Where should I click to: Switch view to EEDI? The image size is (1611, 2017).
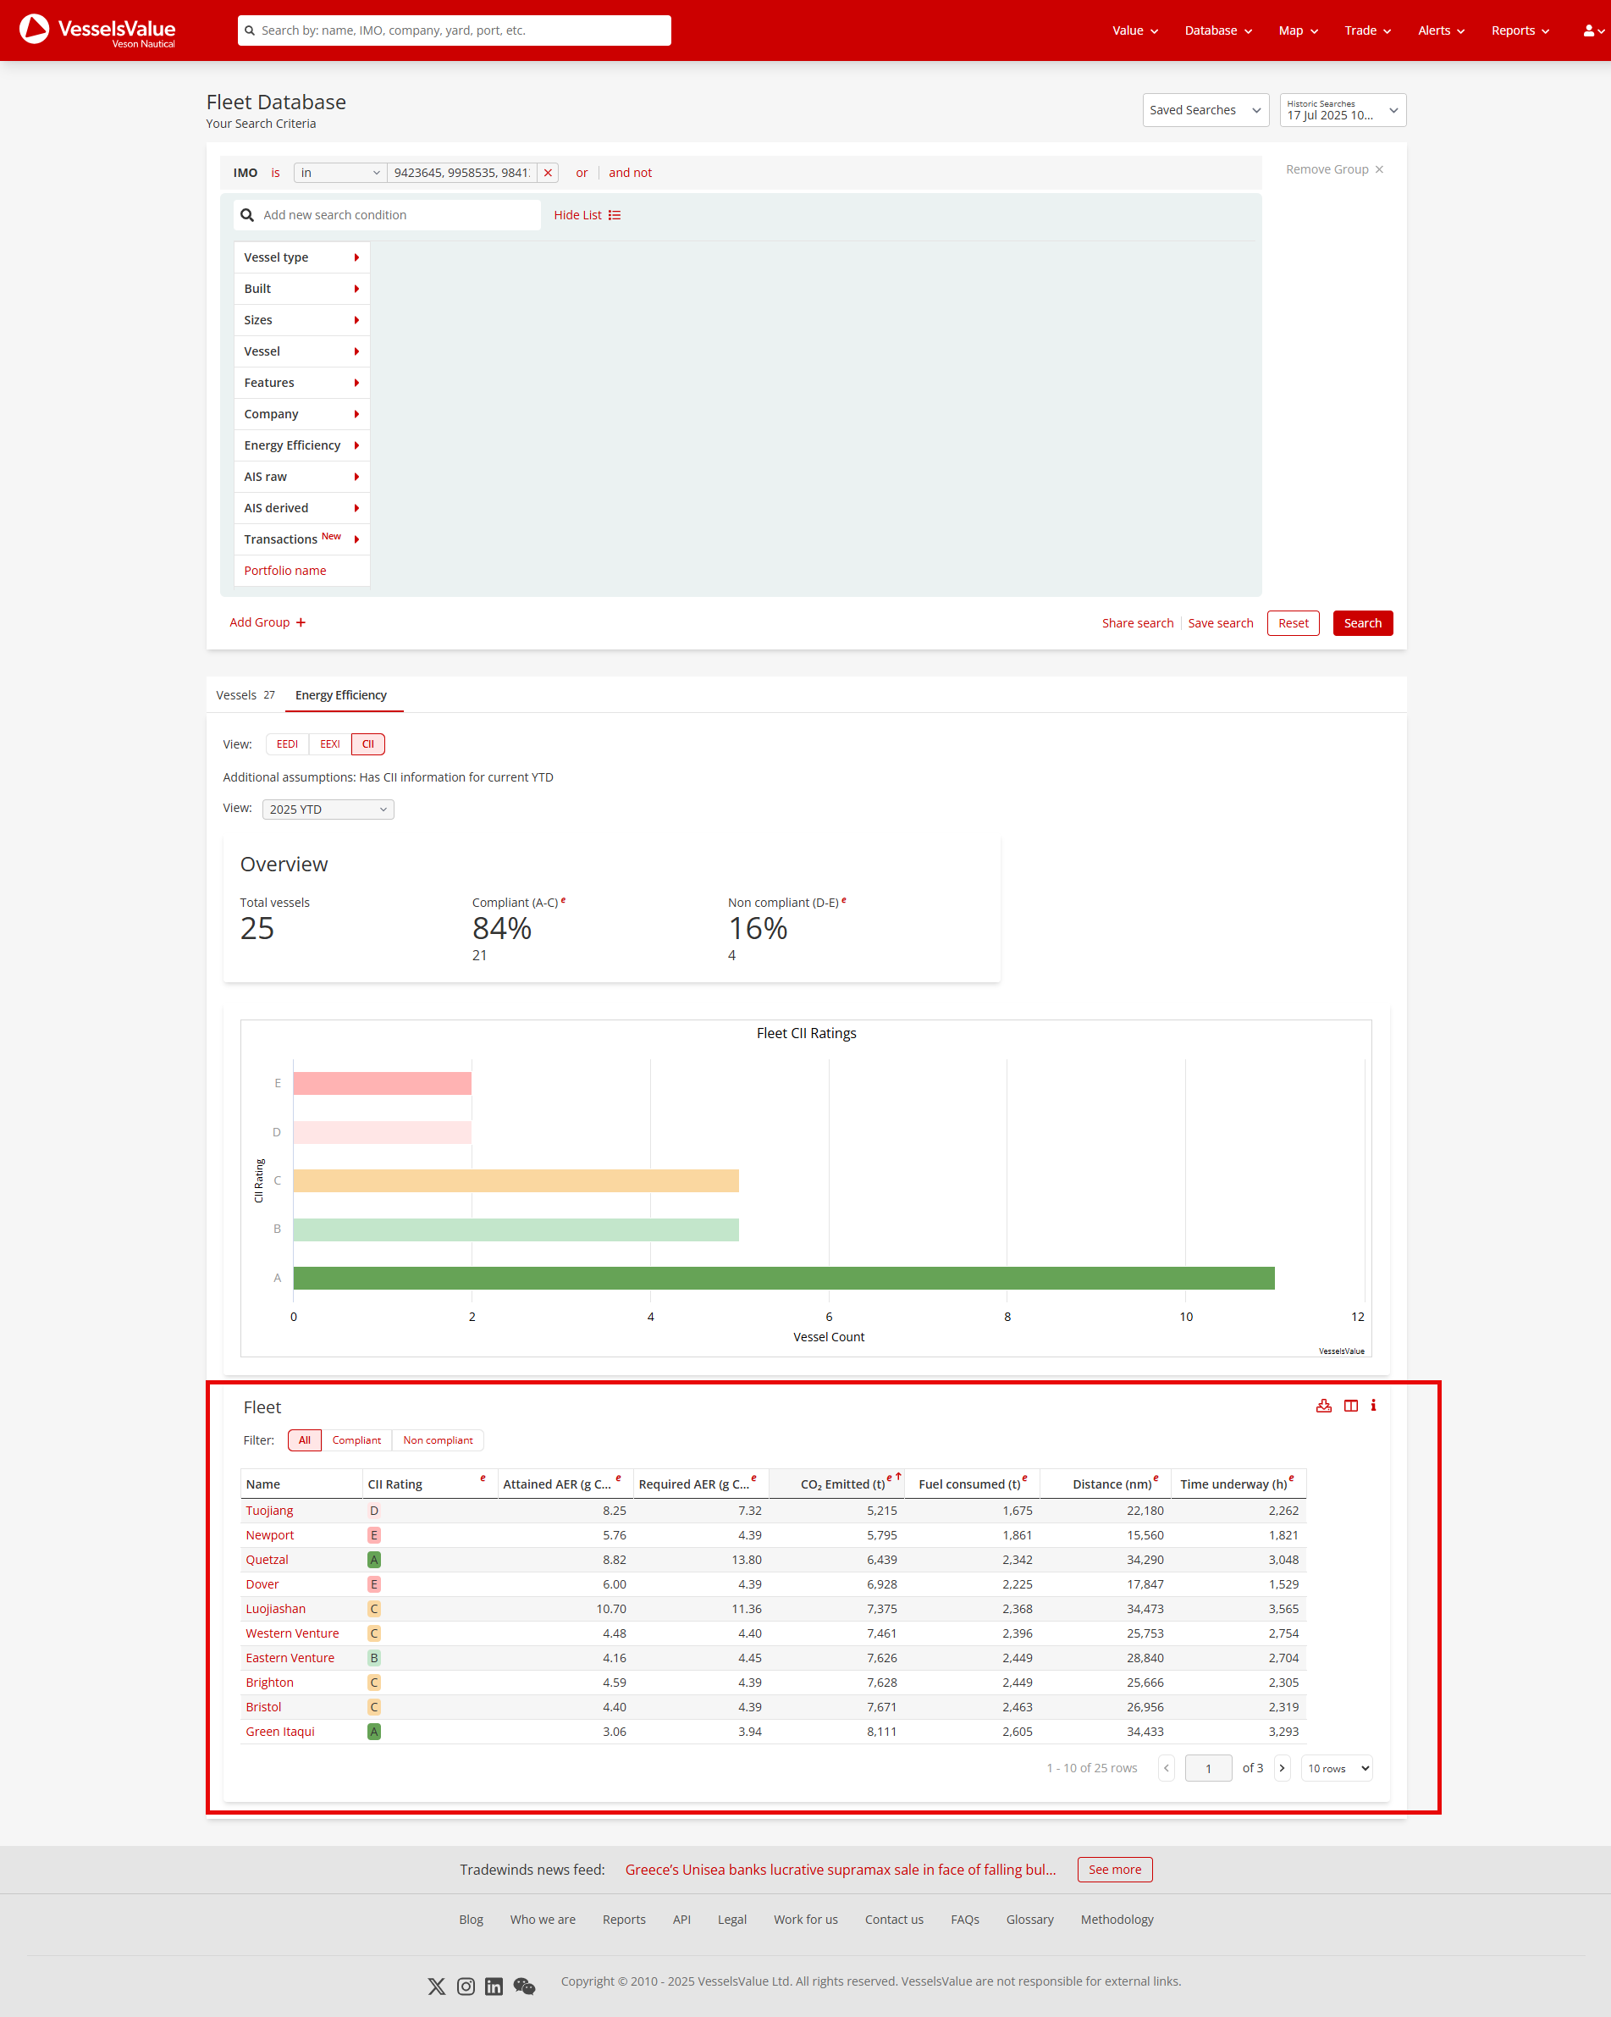(x=287, y=743)
